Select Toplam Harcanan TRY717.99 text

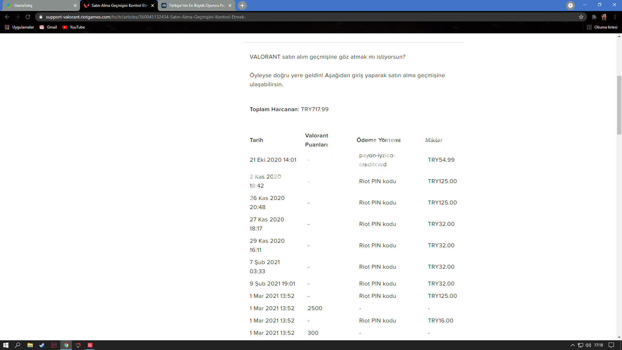point(289,109)
